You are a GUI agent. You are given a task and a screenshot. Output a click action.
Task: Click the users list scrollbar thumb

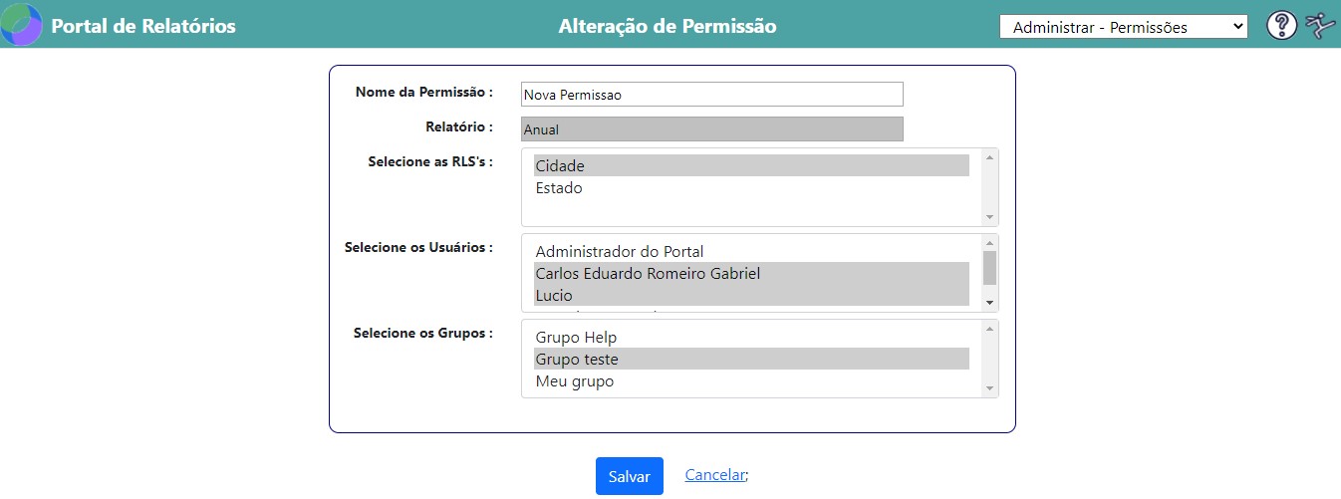989,268
